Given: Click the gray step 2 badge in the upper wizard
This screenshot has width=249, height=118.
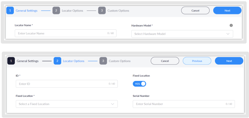Looking at the screenshot, I should pyautogui.click(x=56, y=11).
